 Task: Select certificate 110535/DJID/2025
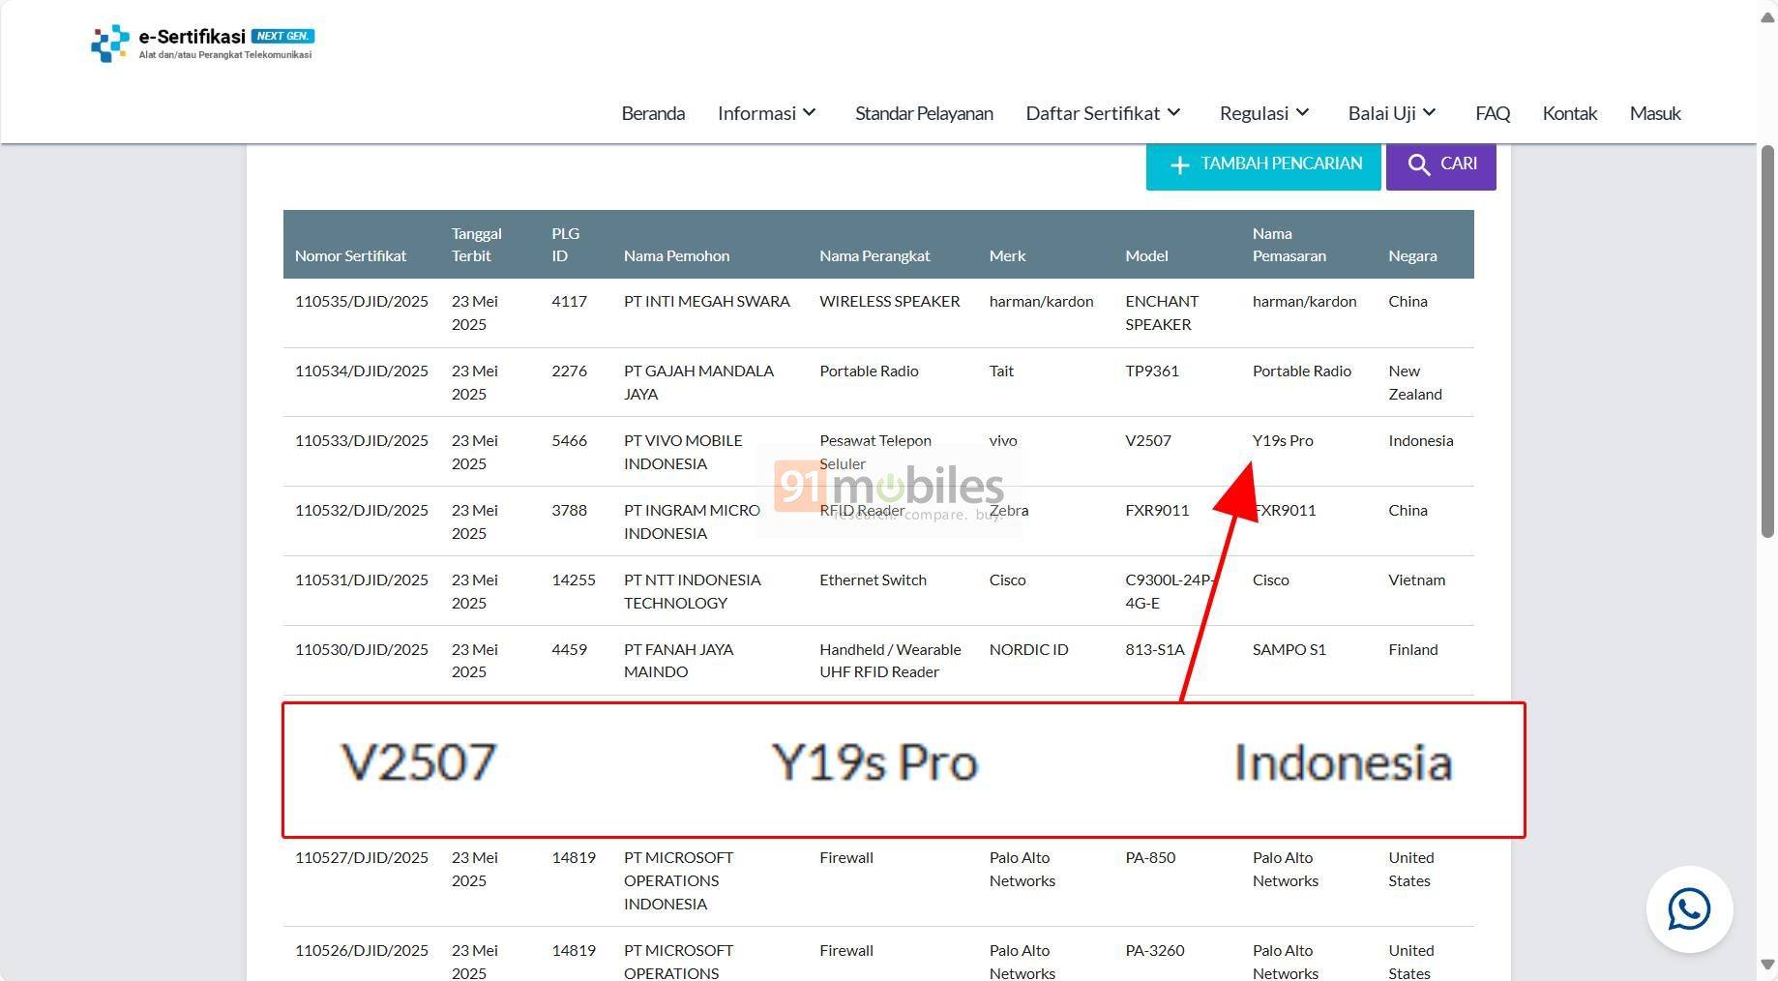tap(361, 301)
